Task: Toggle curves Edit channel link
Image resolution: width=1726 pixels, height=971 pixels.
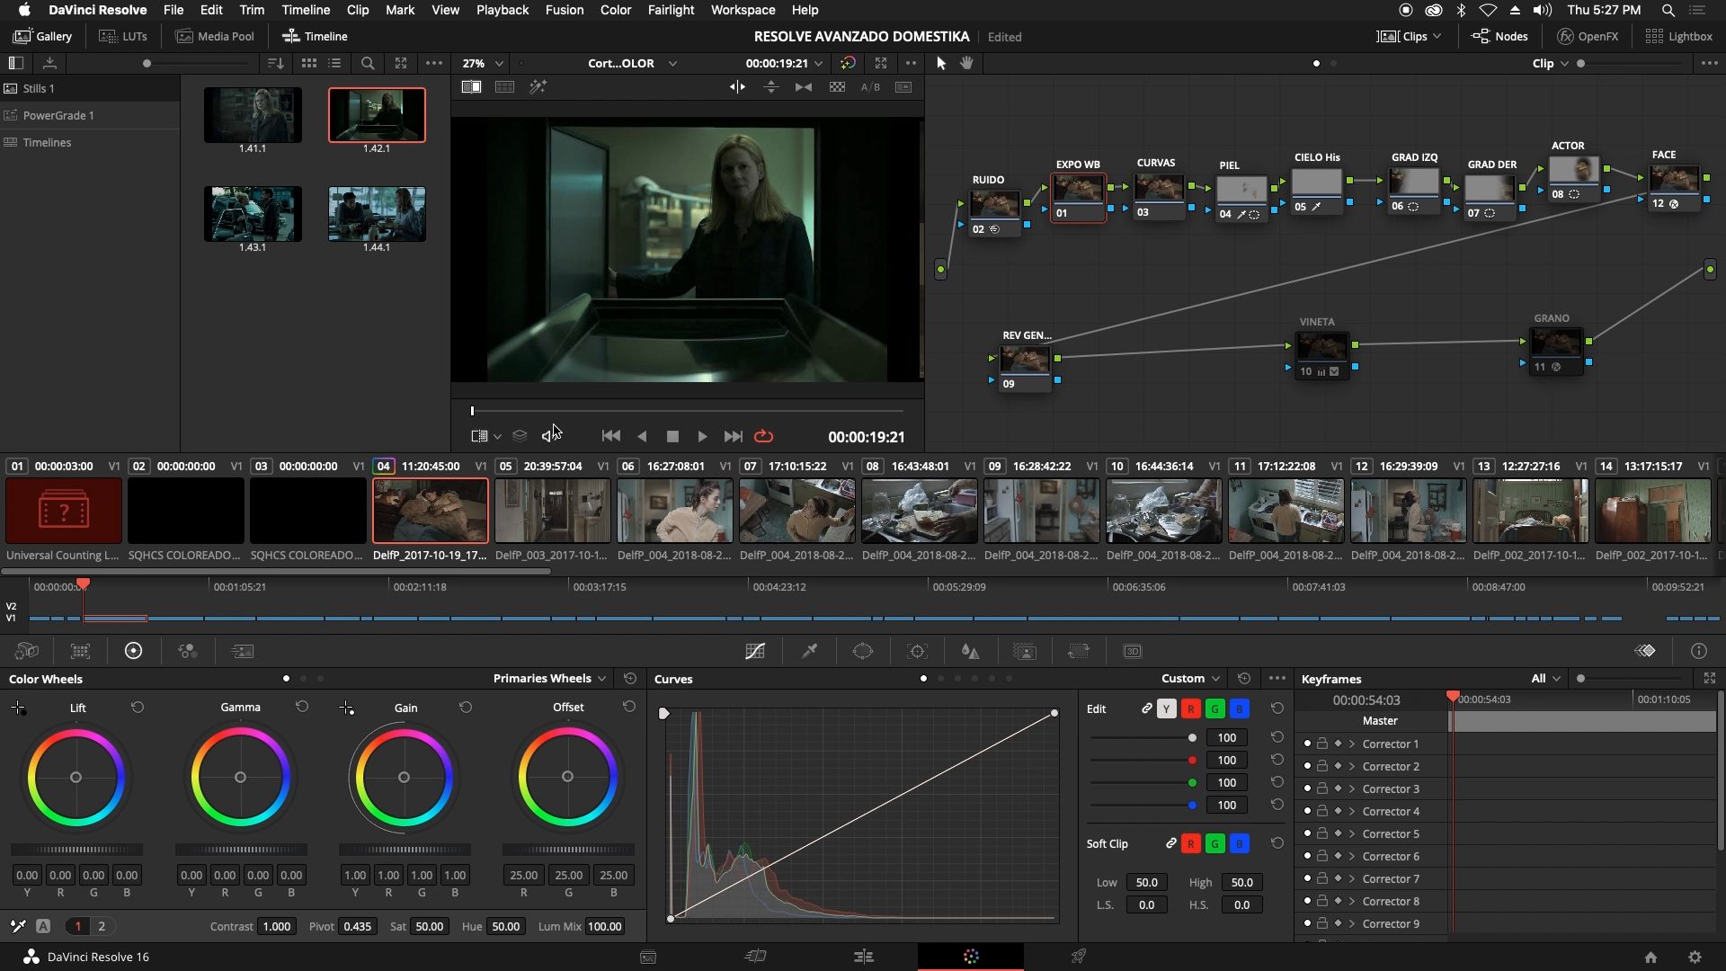Action: (x=1146, y=709)
